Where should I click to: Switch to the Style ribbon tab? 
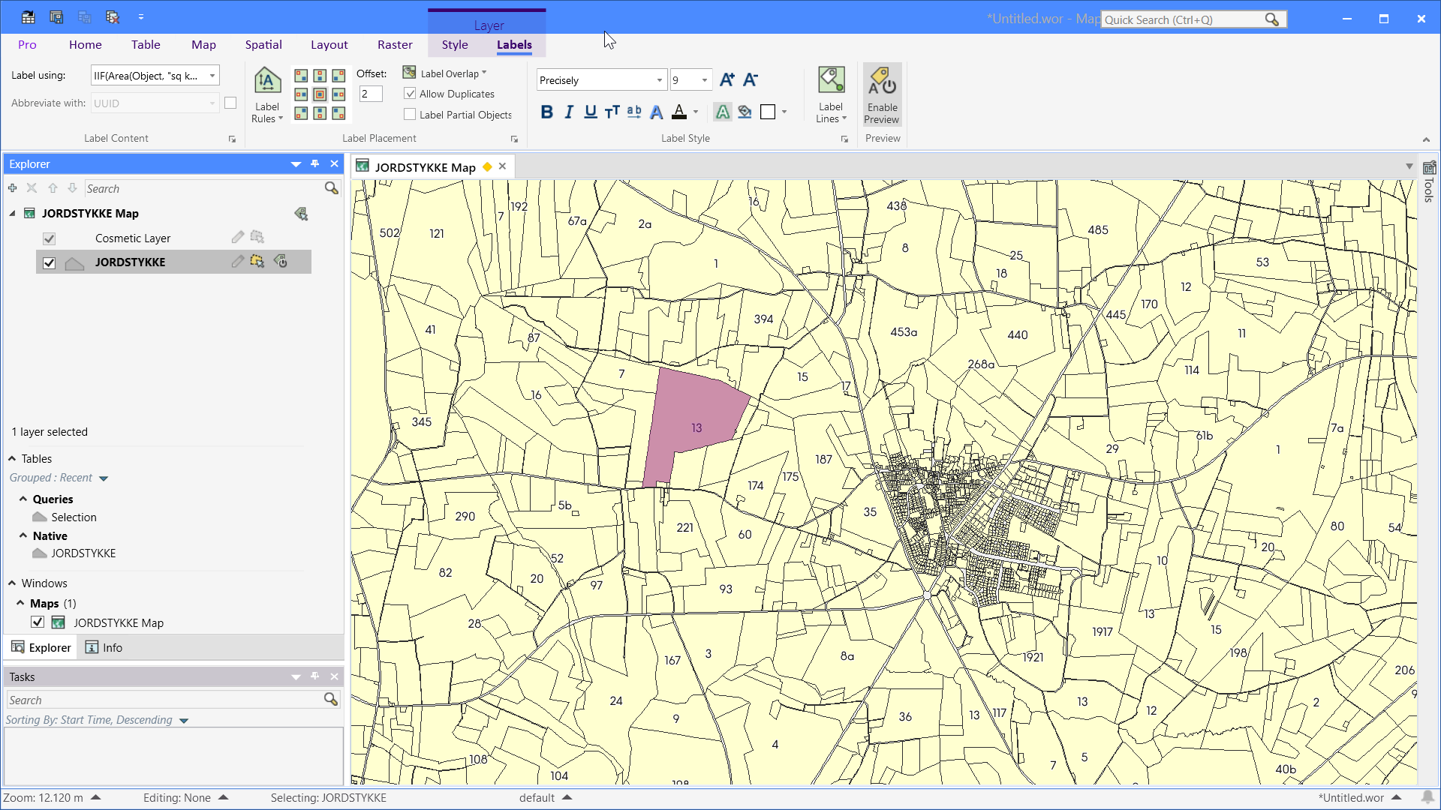click(454, 45)
